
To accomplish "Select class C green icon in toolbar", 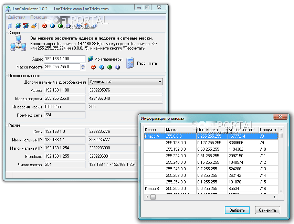I will pyautogui.click(x=60, y=26).
